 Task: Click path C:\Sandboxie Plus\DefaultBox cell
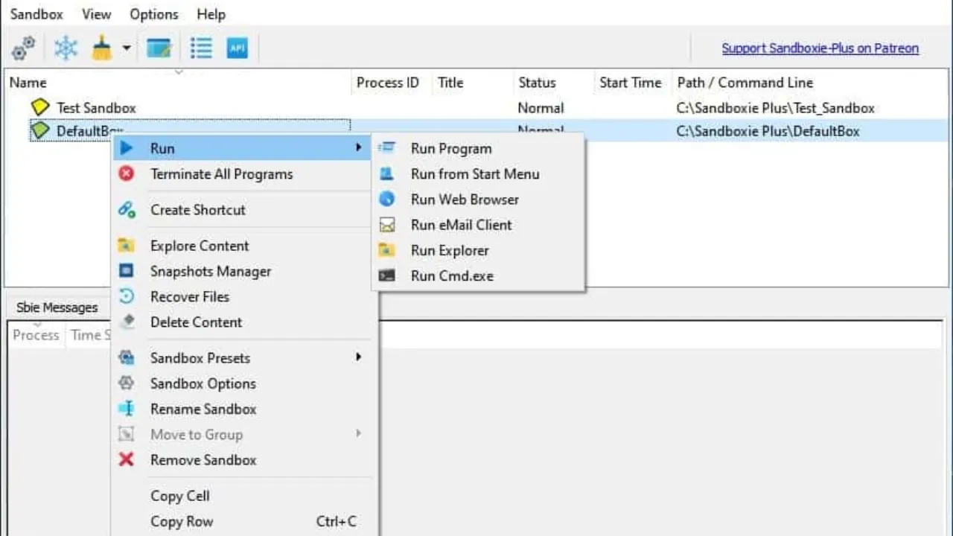[x=768, y=131]
